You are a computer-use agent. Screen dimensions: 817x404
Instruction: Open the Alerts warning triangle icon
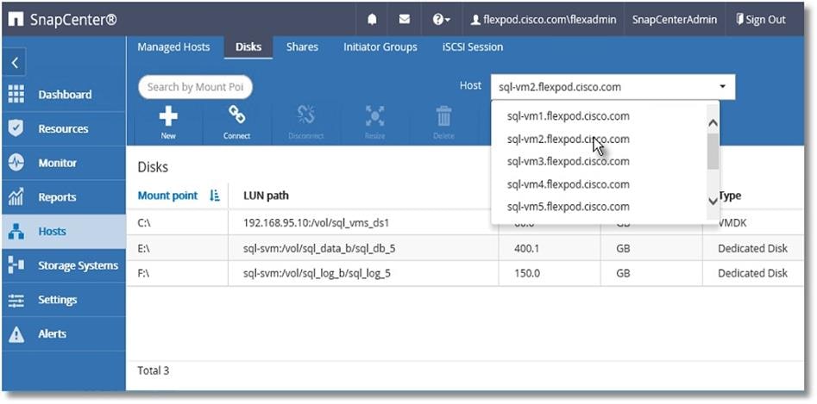[16, 334]
